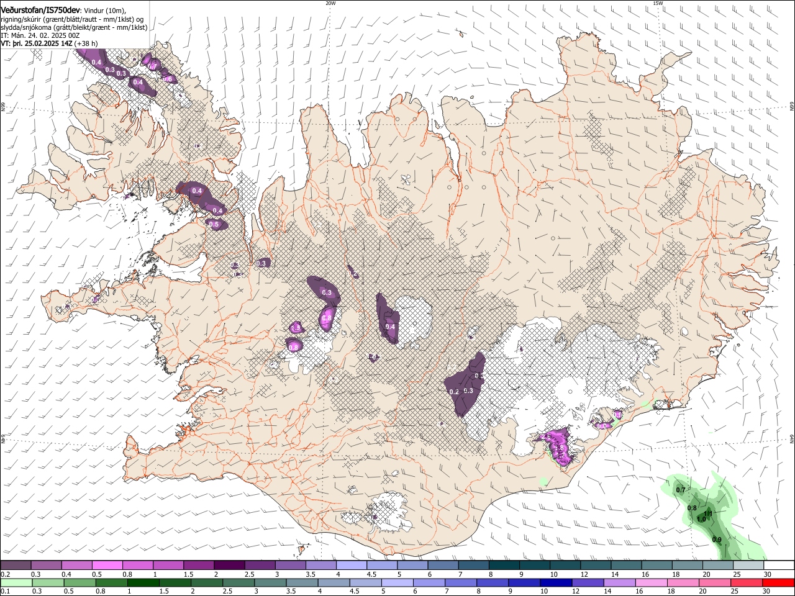This screenshot has height=596, width=795.
Task: Click the 0.7 value in the green precipitation area
Action: pos(681,490)
